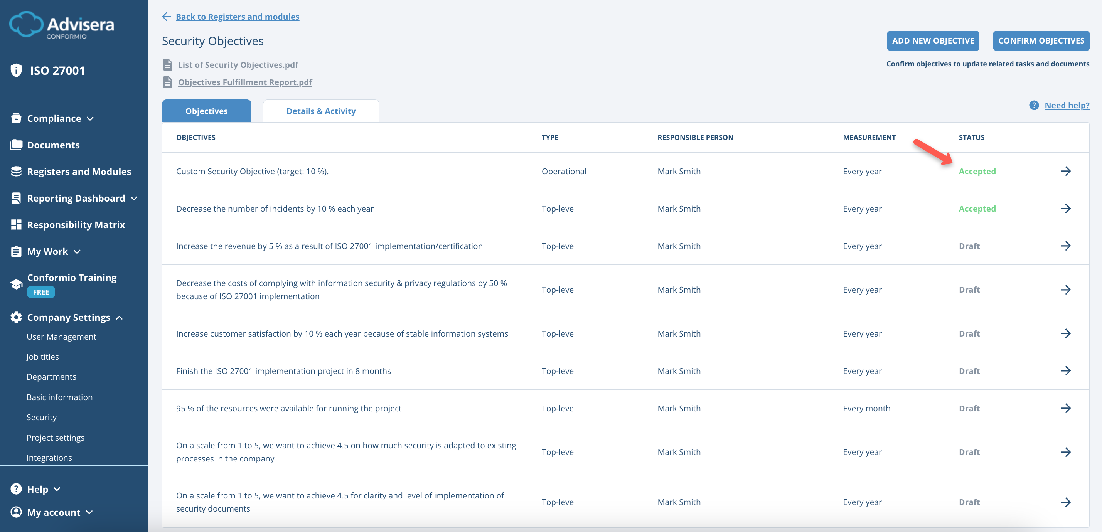Click the ADD NEW OBJECTIVE button

coord(933,40)
